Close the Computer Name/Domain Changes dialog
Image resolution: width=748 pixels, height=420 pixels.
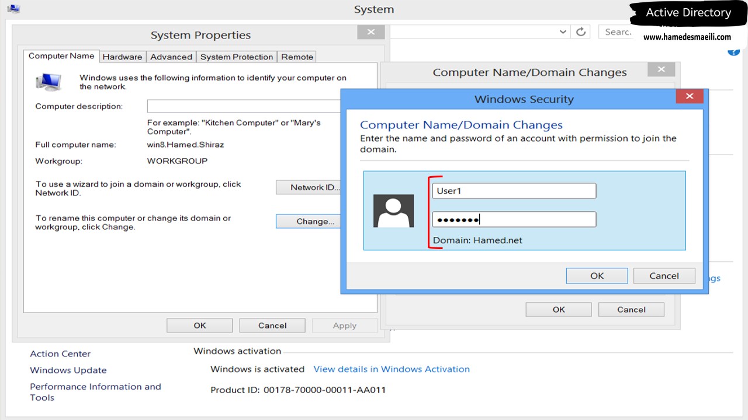click(x=662, y=69)
